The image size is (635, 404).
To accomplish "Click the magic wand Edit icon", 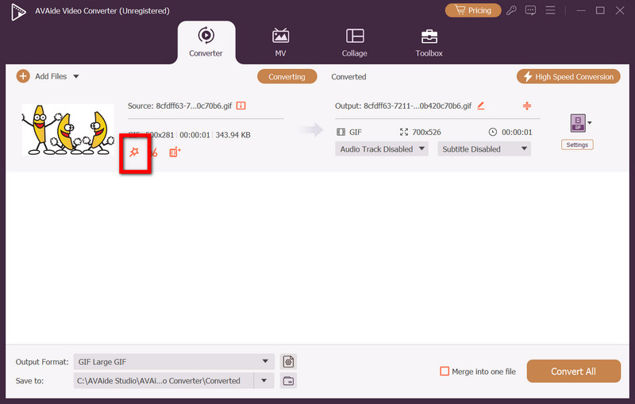I will point(135,152).
